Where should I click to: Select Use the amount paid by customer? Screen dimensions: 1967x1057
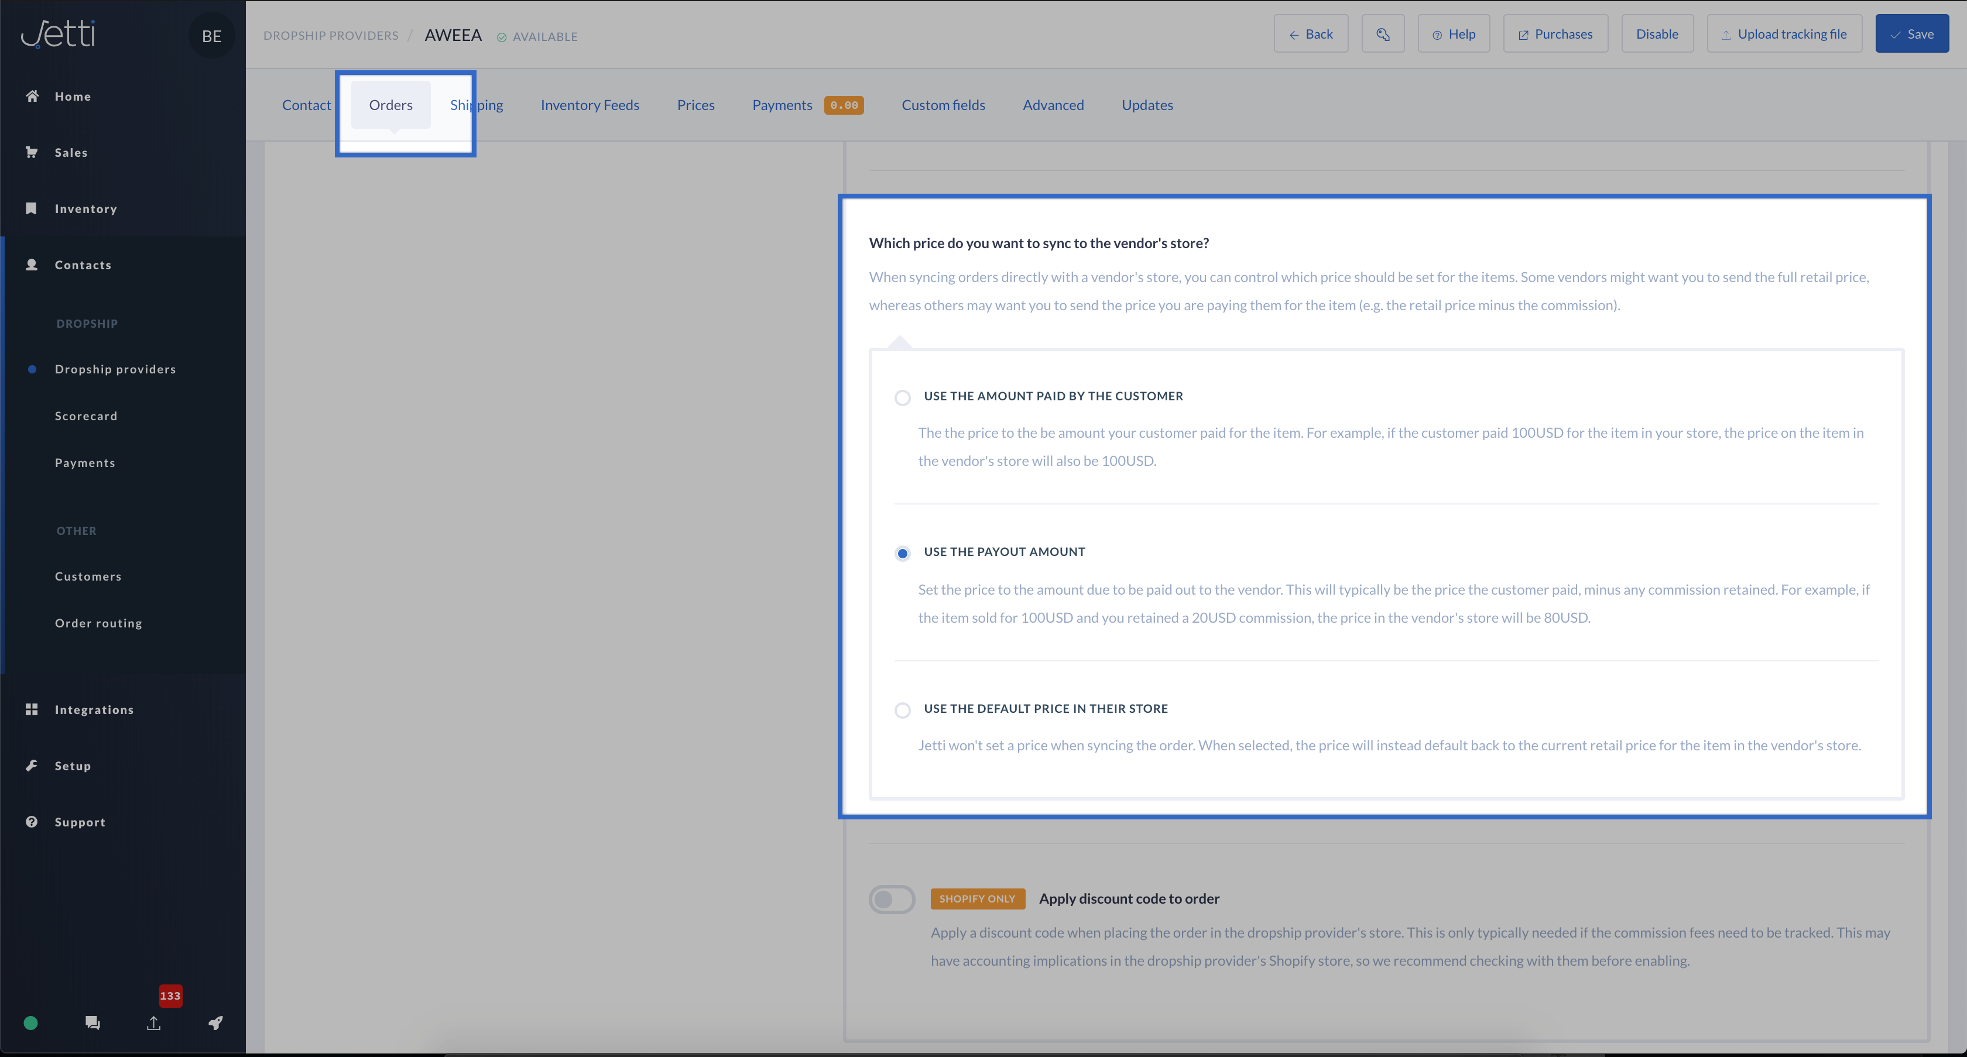point(903,397)
